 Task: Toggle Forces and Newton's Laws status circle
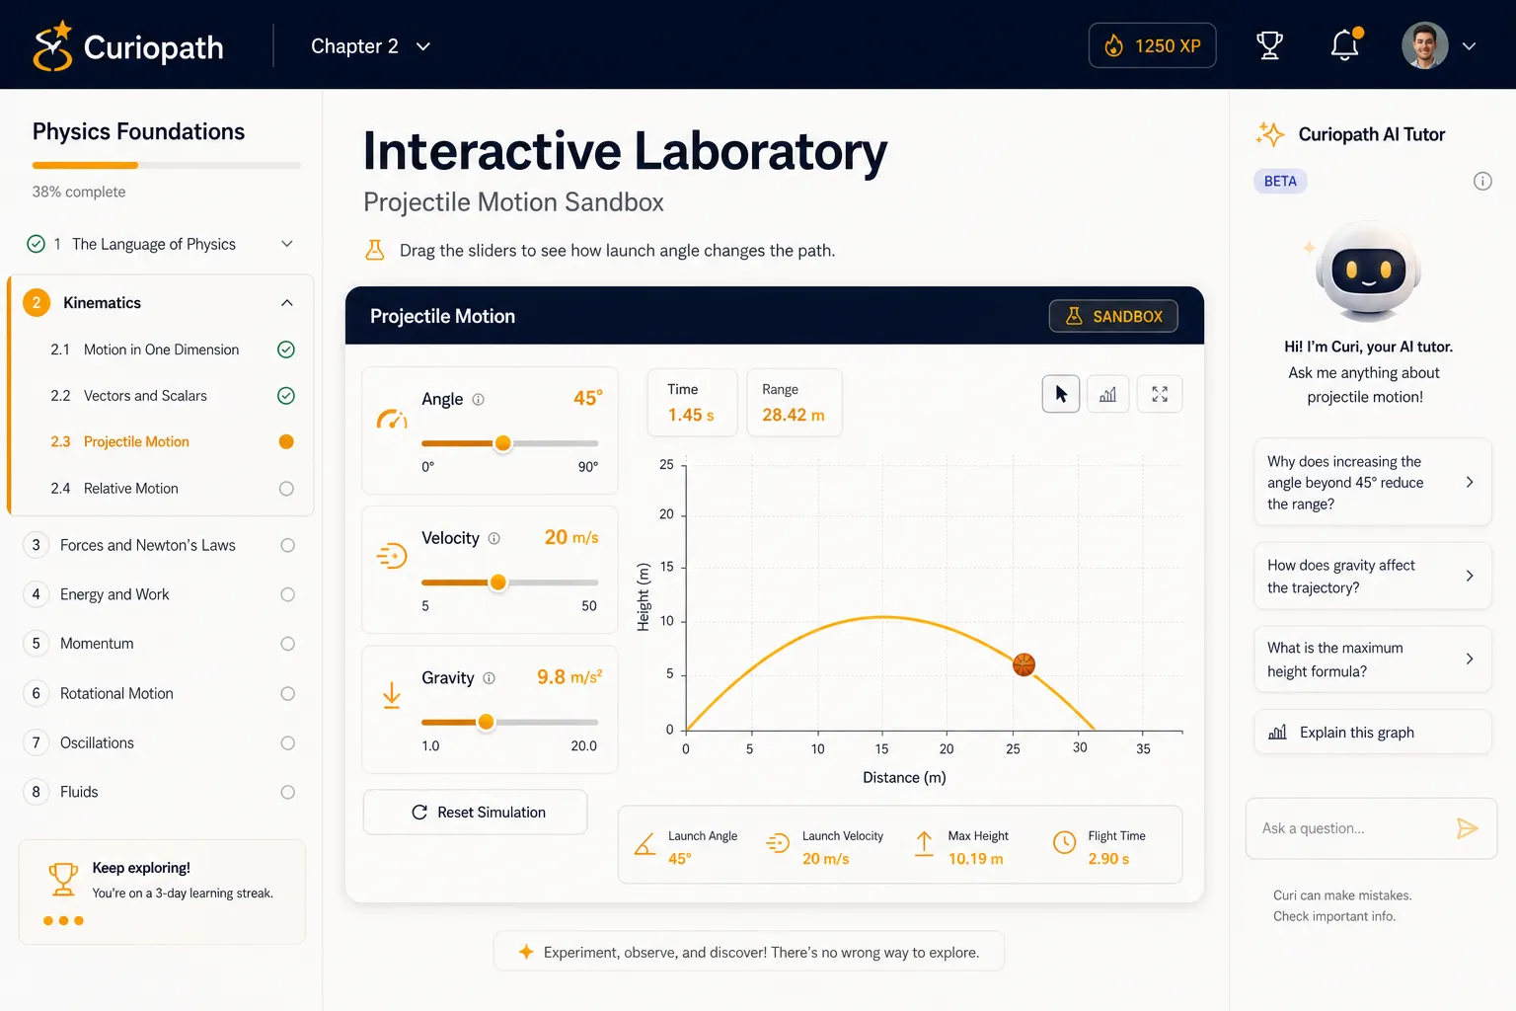[x=287, y=545]
